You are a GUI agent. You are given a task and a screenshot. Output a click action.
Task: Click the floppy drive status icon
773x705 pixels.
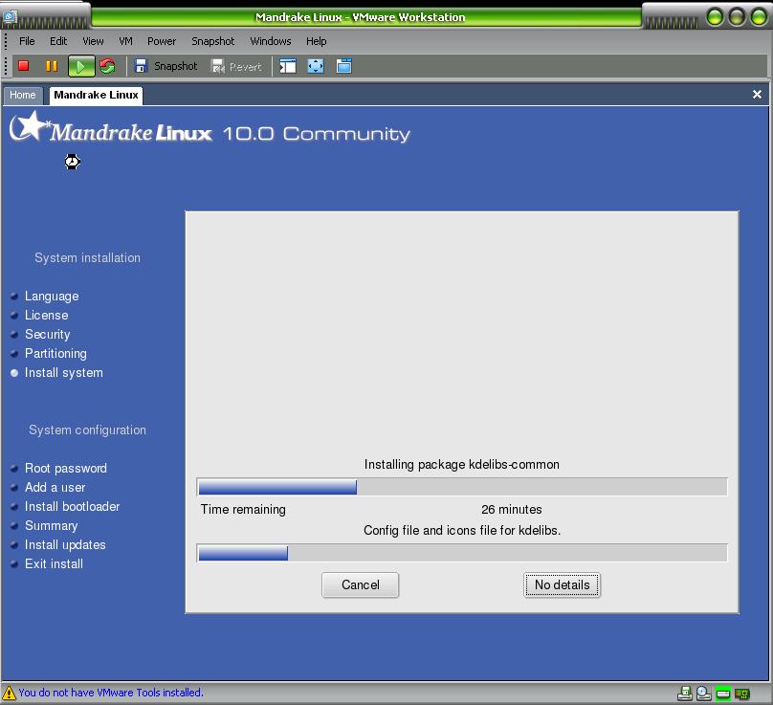point(685,694)
